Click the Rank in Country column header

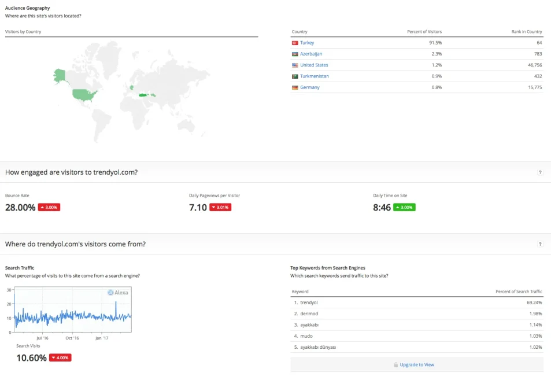tap(526, 32)
